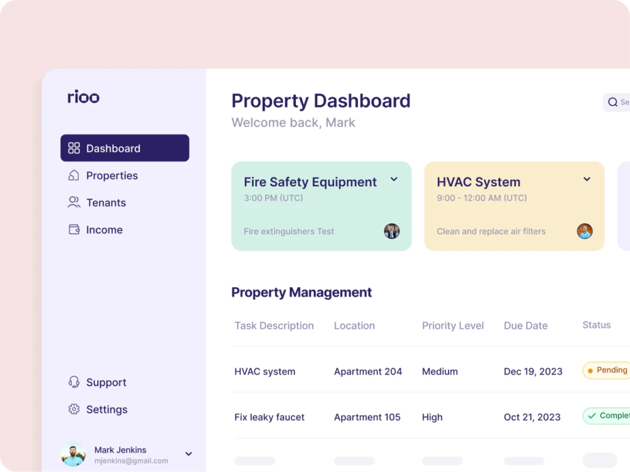Open the Dashboard menu item

(x=125, y=148)
